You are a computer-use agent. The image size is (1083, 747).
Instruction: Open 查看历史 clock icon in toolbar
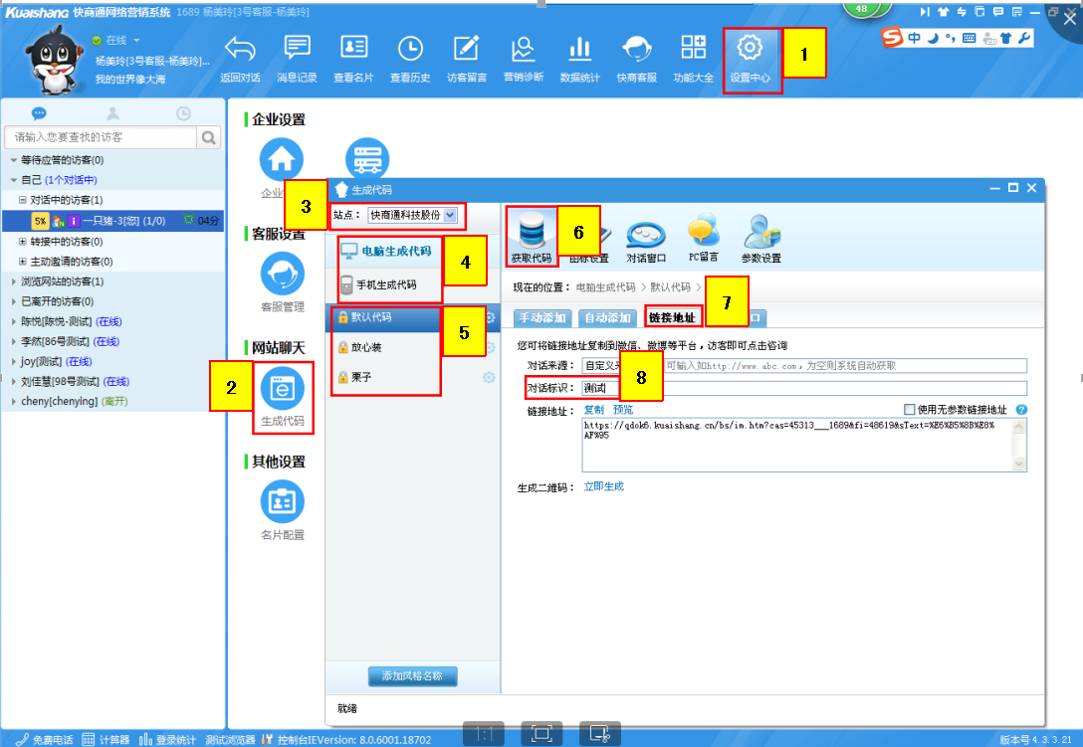click(410, 50)
